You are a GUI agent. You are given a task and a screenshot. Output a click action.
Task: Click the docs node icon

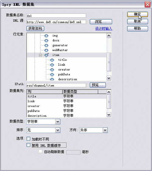[x=46, y=40]
